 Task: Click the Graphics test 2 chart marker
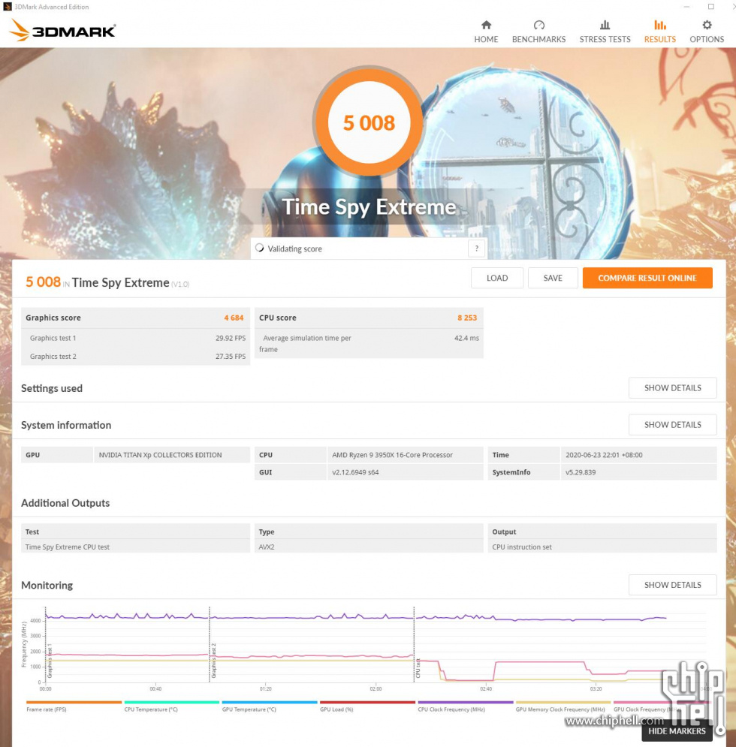click(x=213, y=661)
